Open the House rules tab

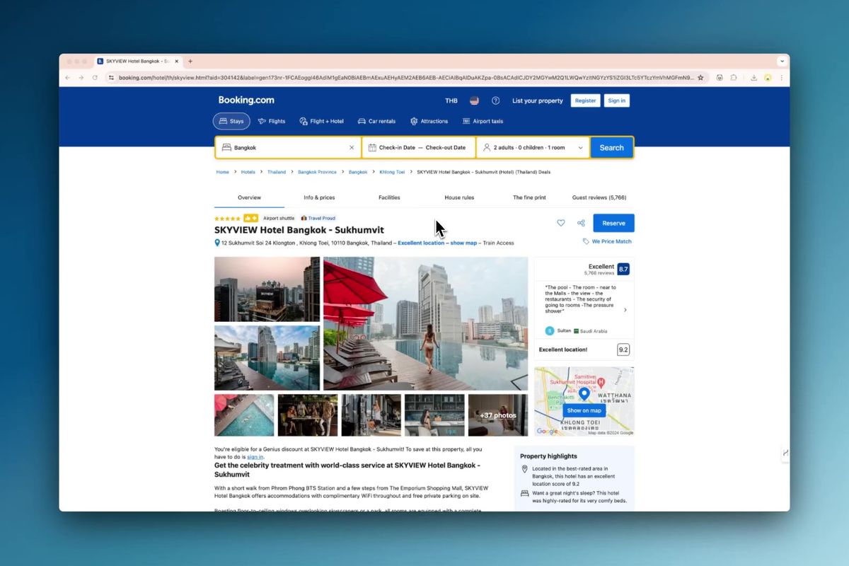(x=459, y=197)
